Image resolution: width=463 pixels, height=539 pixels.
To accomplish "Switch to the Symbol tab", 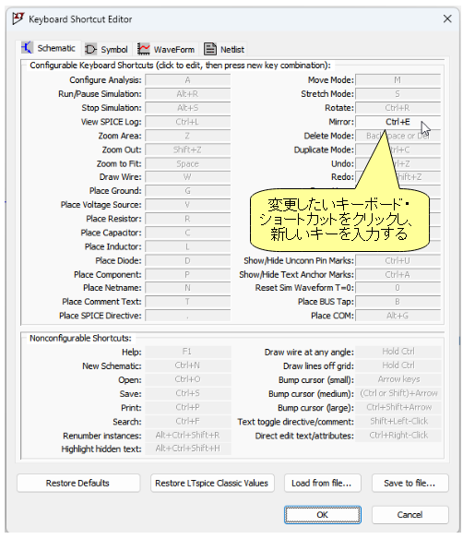I will (x=106, y=49).
